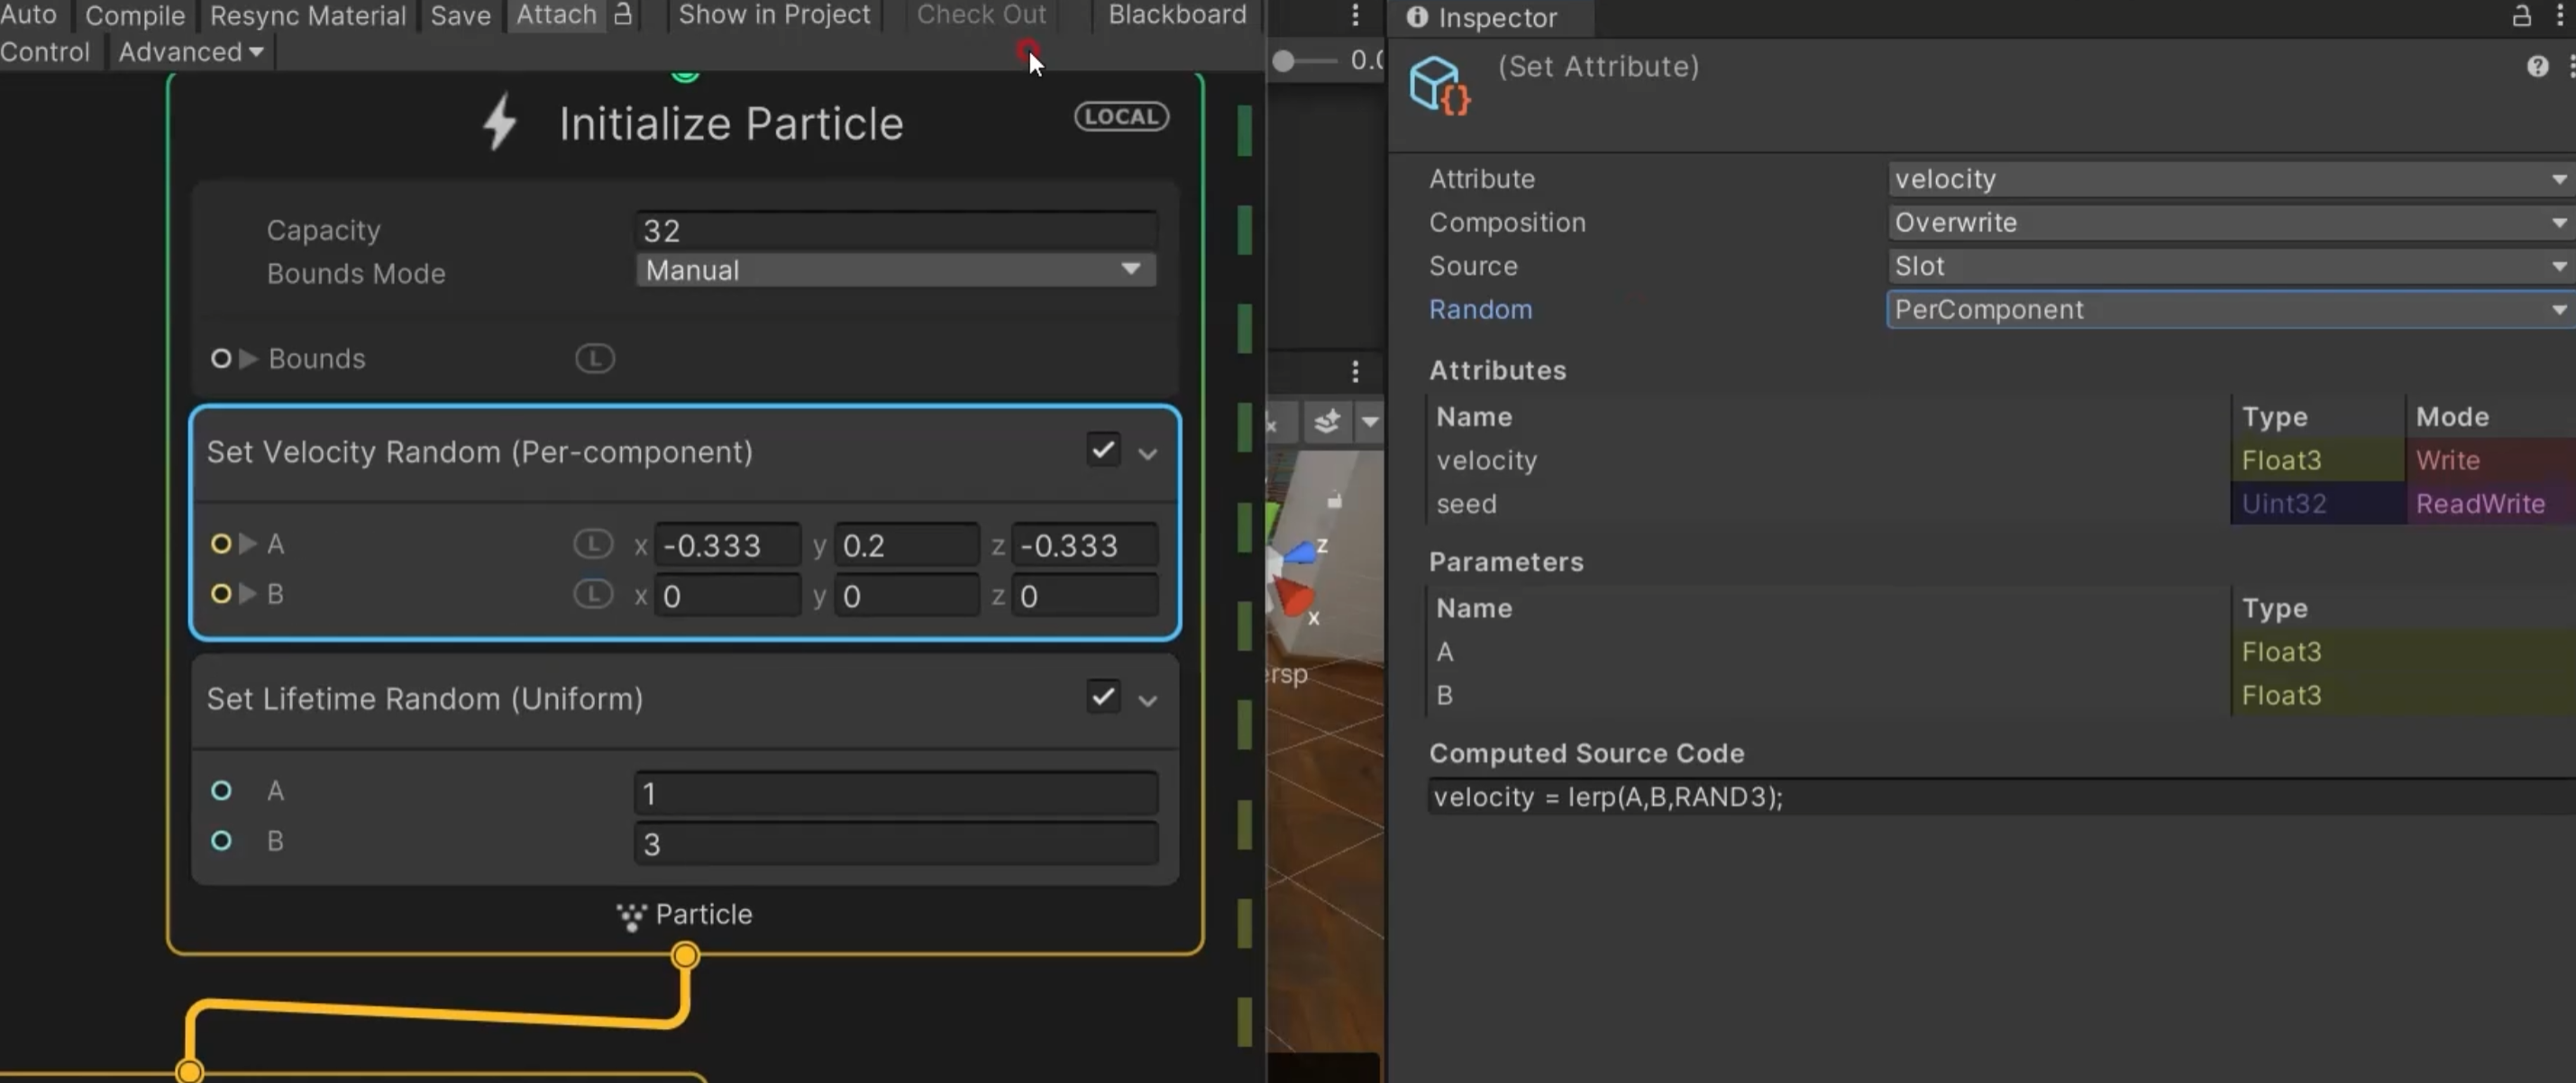Open the Bounds Mode Manual dropdown

pyautogui.click(x=895, y=270)
